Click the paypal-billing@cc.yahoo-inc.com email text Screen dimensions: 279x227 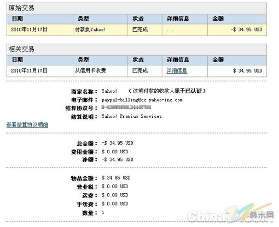[x=142, y=100]
